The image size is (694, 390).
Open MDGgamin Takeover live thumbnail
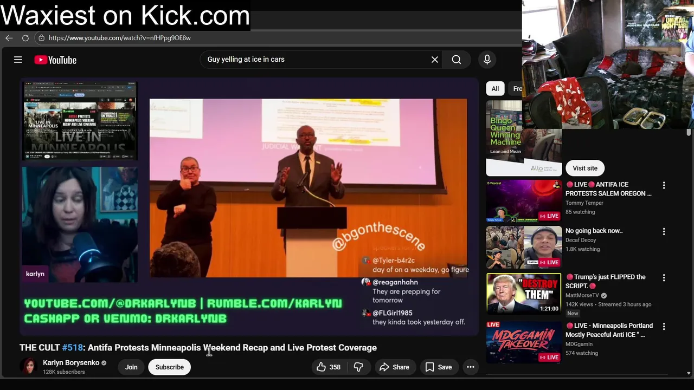point(524,342)
